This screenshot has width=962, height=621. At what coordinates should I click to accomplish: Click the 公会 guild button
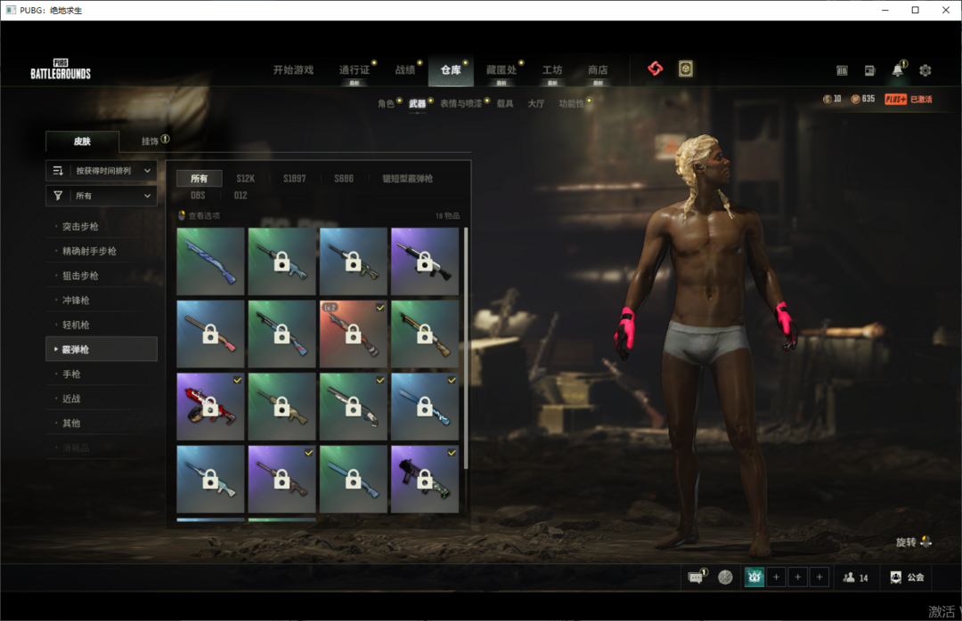907,577
